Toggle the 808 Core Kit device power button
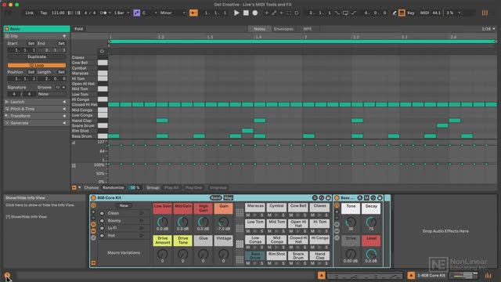 click(x=93, y=198)
